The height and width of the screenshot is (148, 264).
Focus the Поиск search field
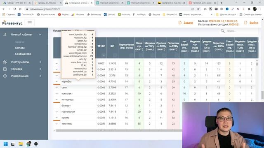click(241, 31)
